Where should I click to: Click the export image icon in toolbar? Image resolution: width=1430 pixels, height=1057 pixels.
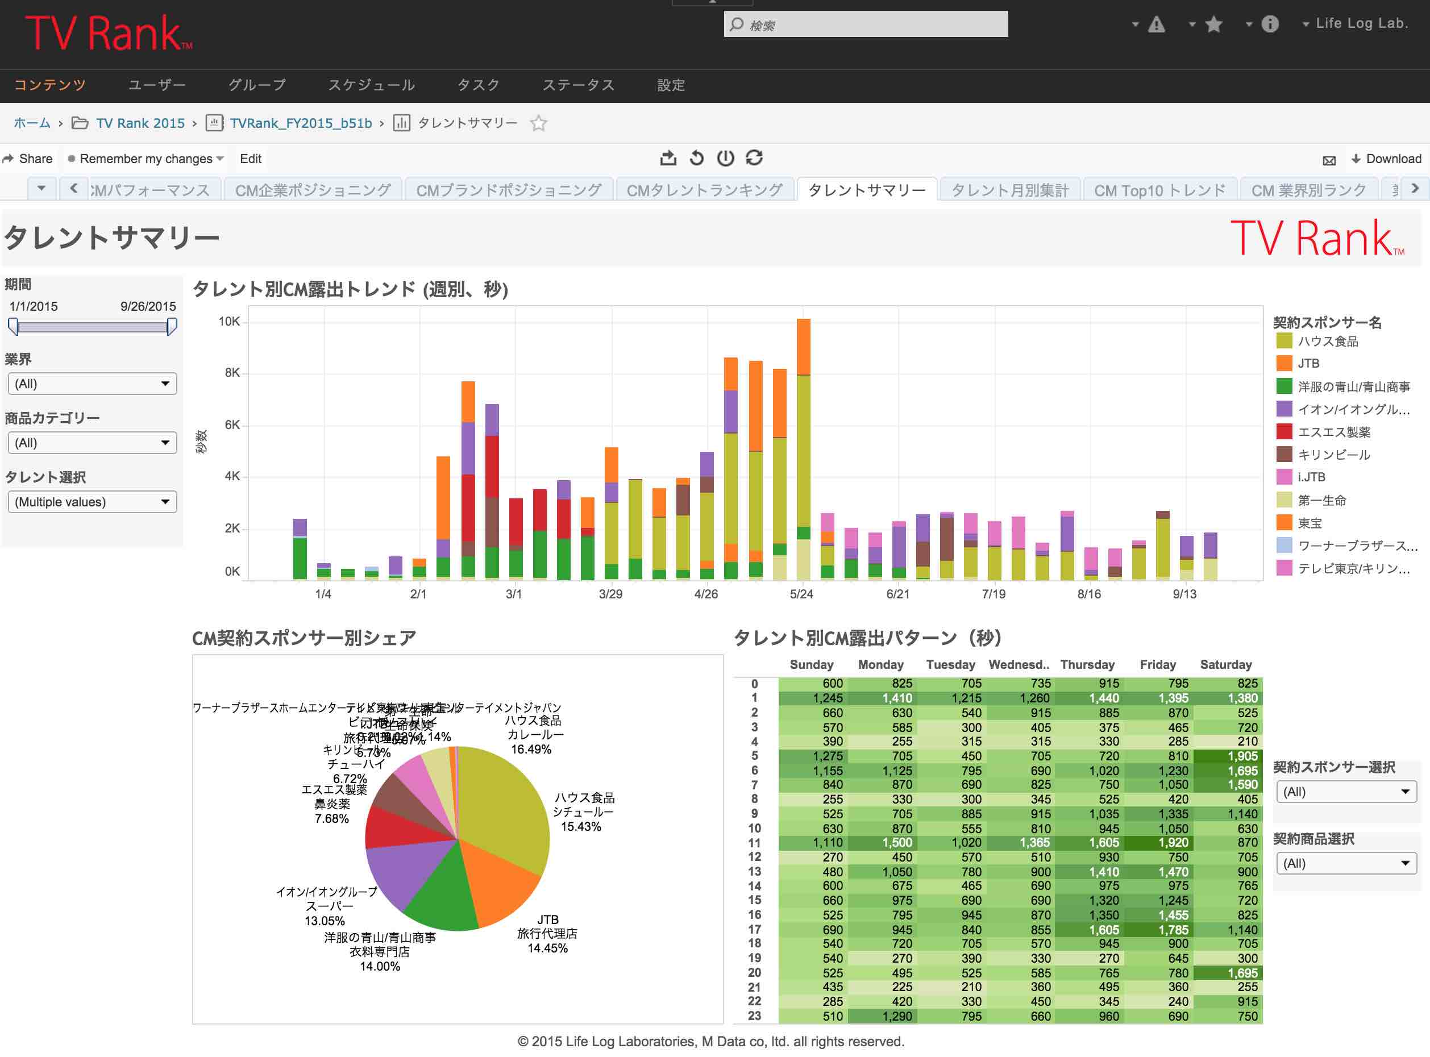(668, 158)
